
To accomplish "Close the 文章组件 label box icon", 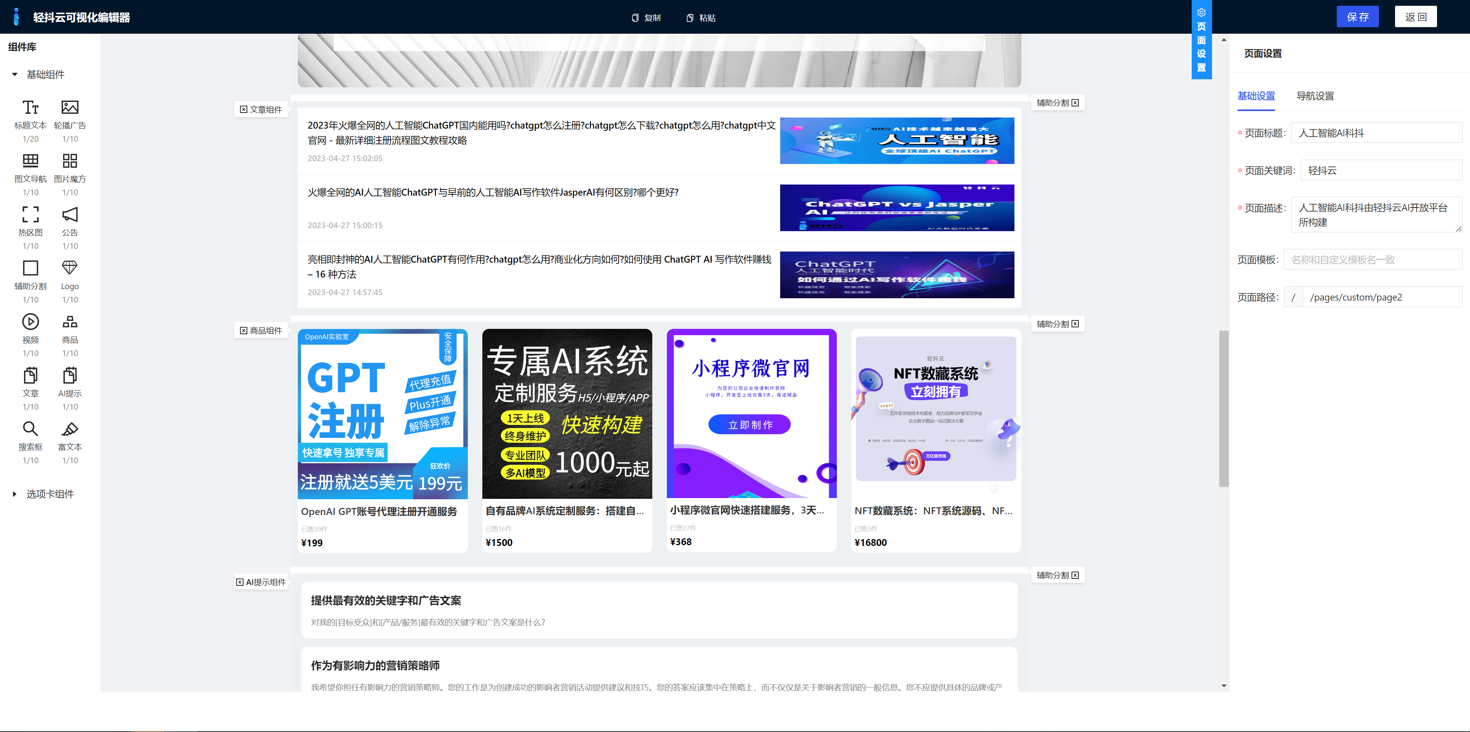I will point(244,109).
